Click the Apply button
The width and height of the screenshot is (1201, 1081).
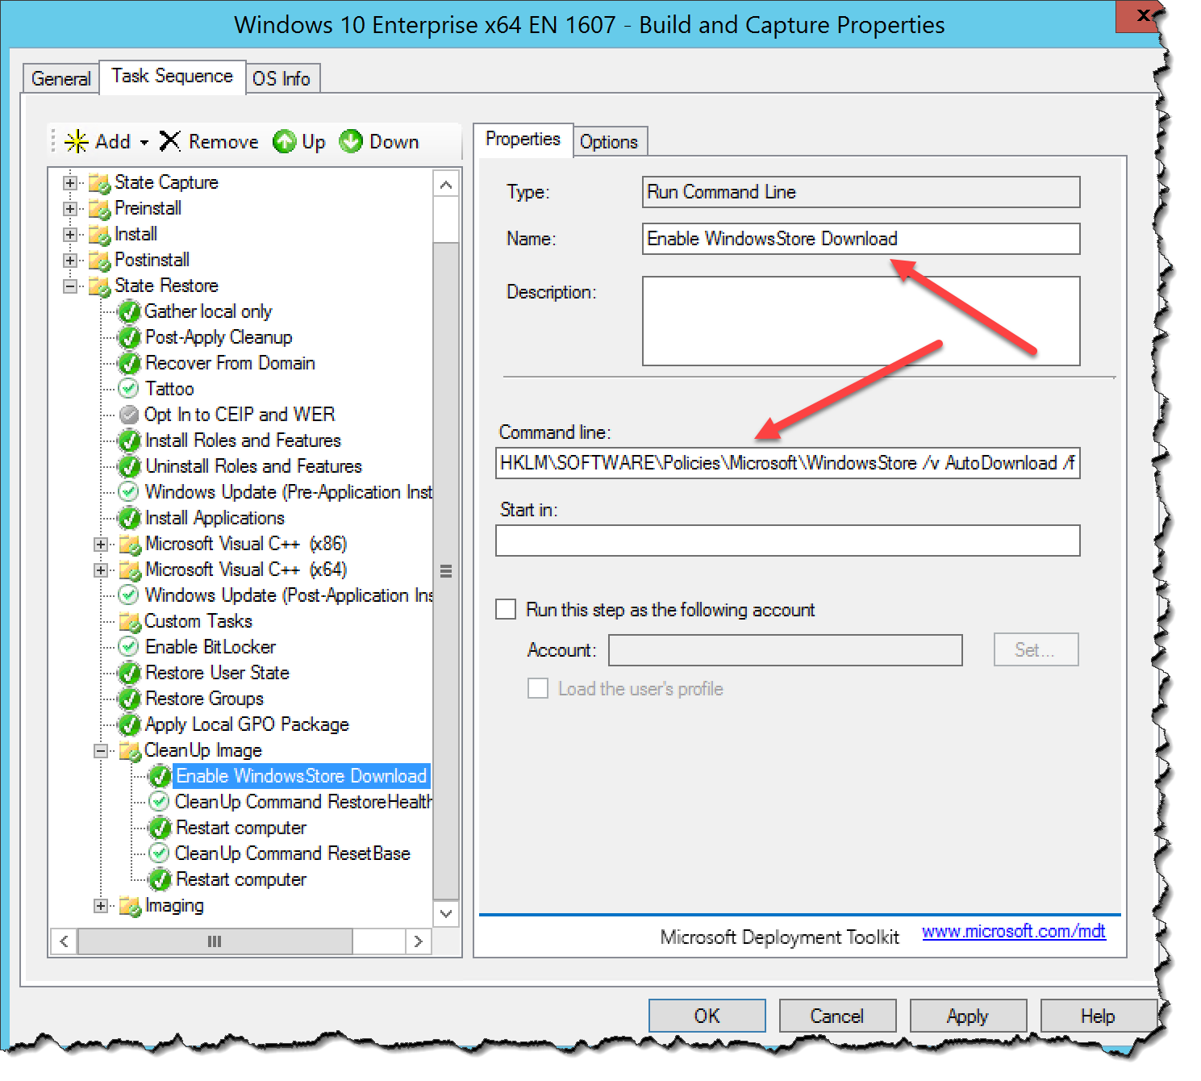tap(968, 1016)
